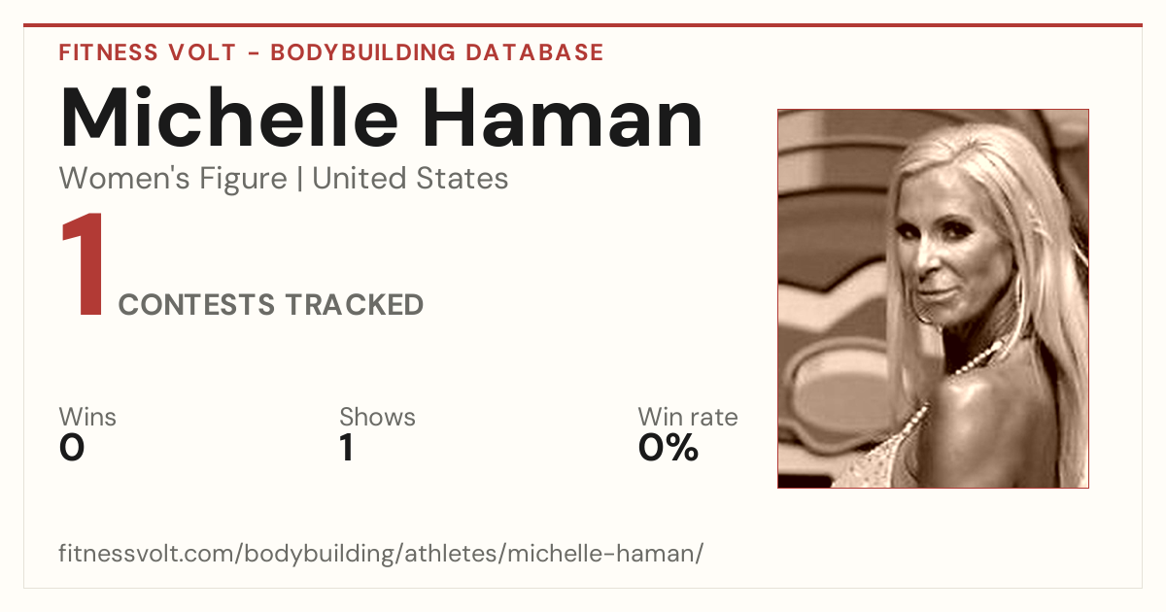Screen dimensions: 1166x612
Task: Click the Wins value 0
Action: [x=72, y=448]
